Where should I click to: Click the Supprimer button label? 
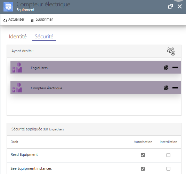(x=45, y=19)
